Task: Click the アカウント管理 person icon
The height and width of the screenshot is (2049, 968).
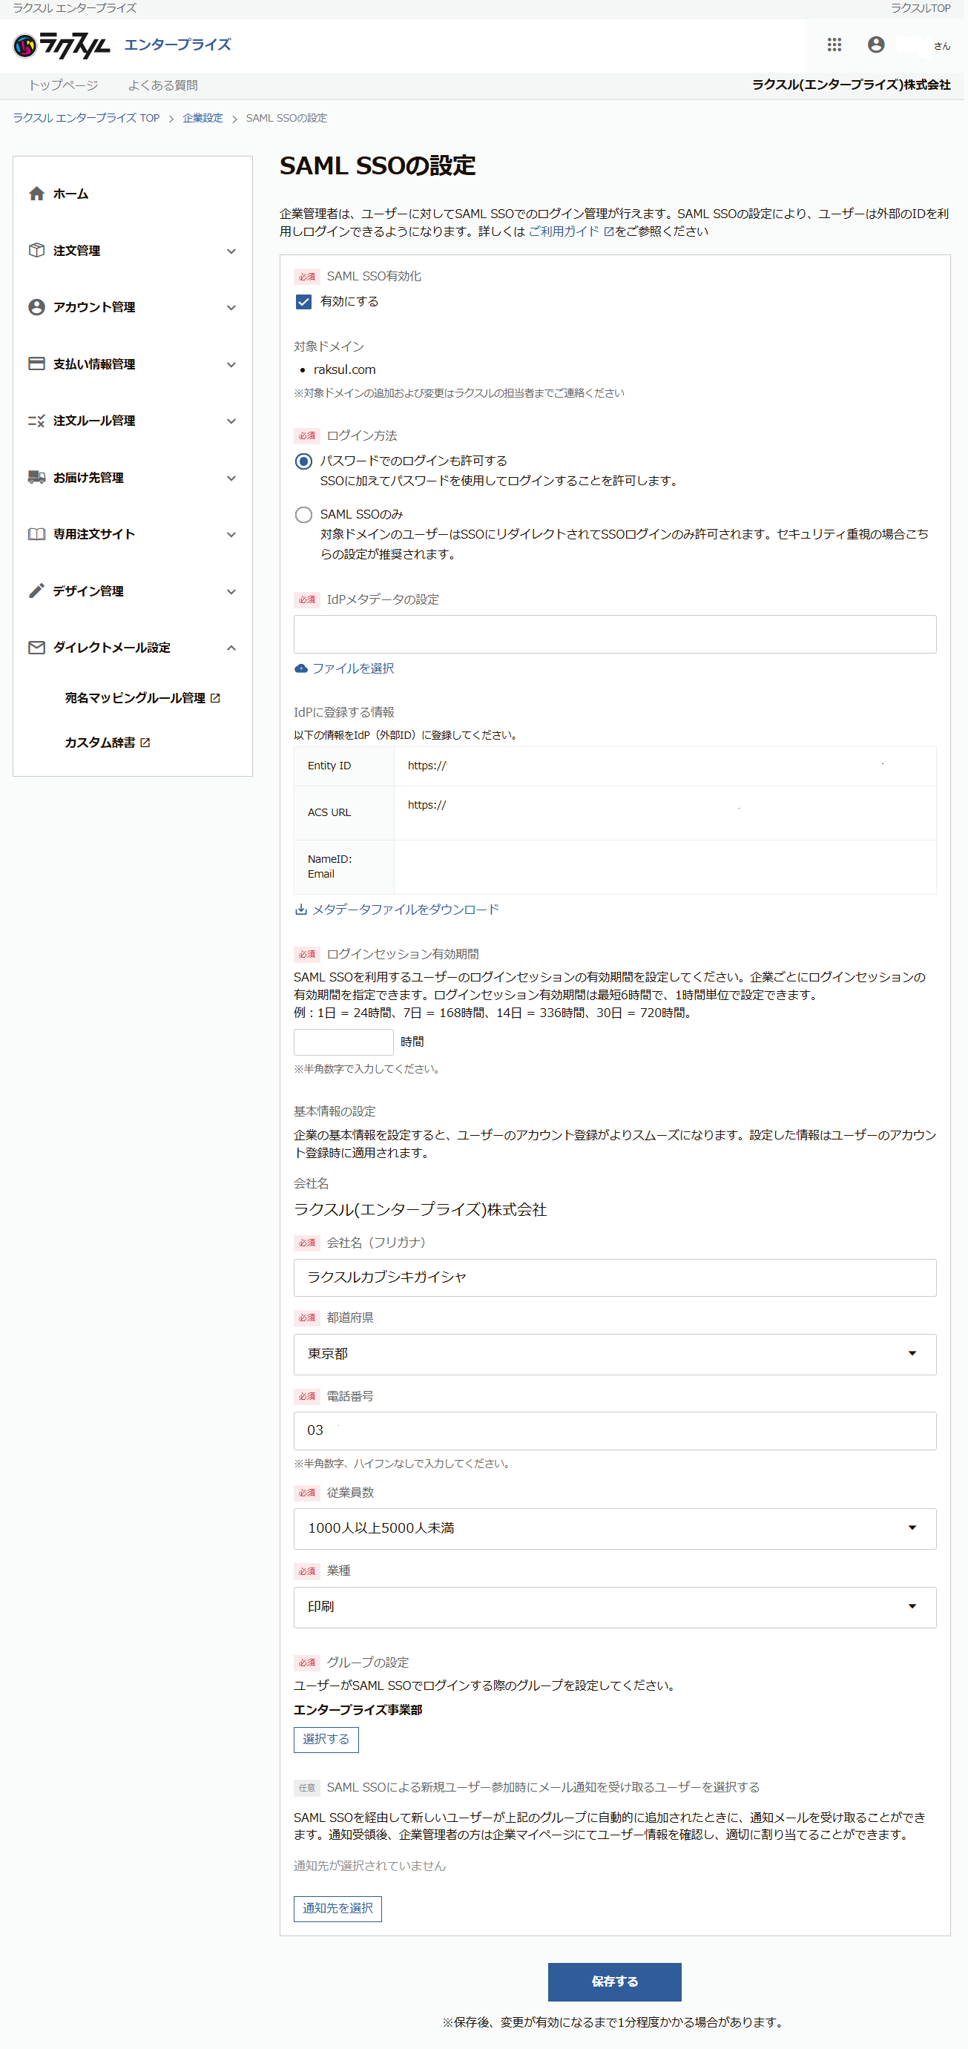Action: pyautogui.click(x=36, y=307)
